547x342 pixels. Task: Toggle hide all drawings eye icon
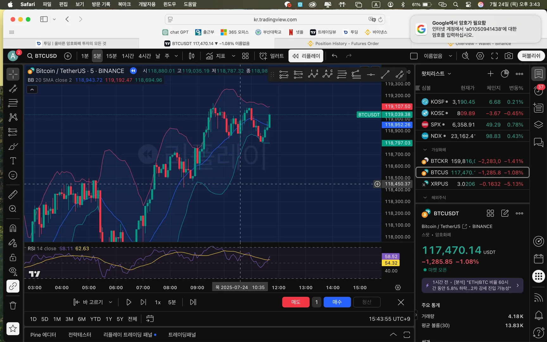tap(13, 271)
